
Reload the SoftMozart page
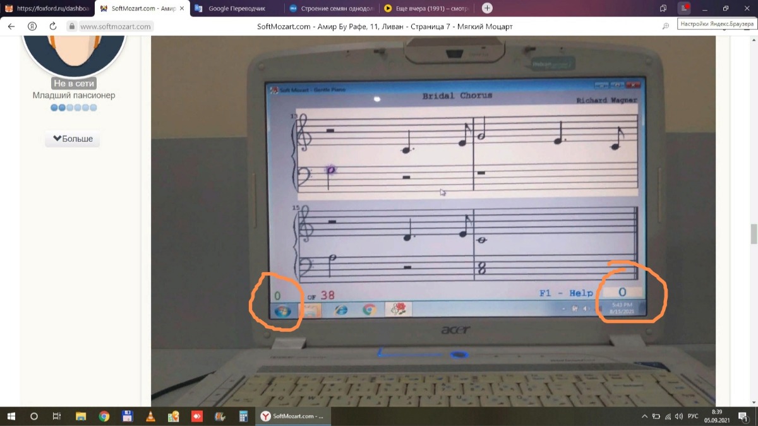coord(53,27)
